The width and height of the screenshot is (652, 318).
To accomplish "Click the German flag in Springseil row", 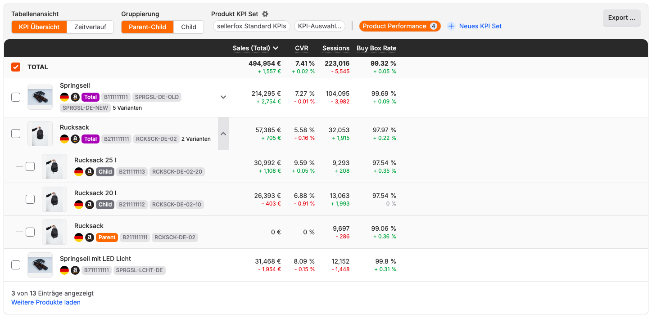I will point(64,97).
